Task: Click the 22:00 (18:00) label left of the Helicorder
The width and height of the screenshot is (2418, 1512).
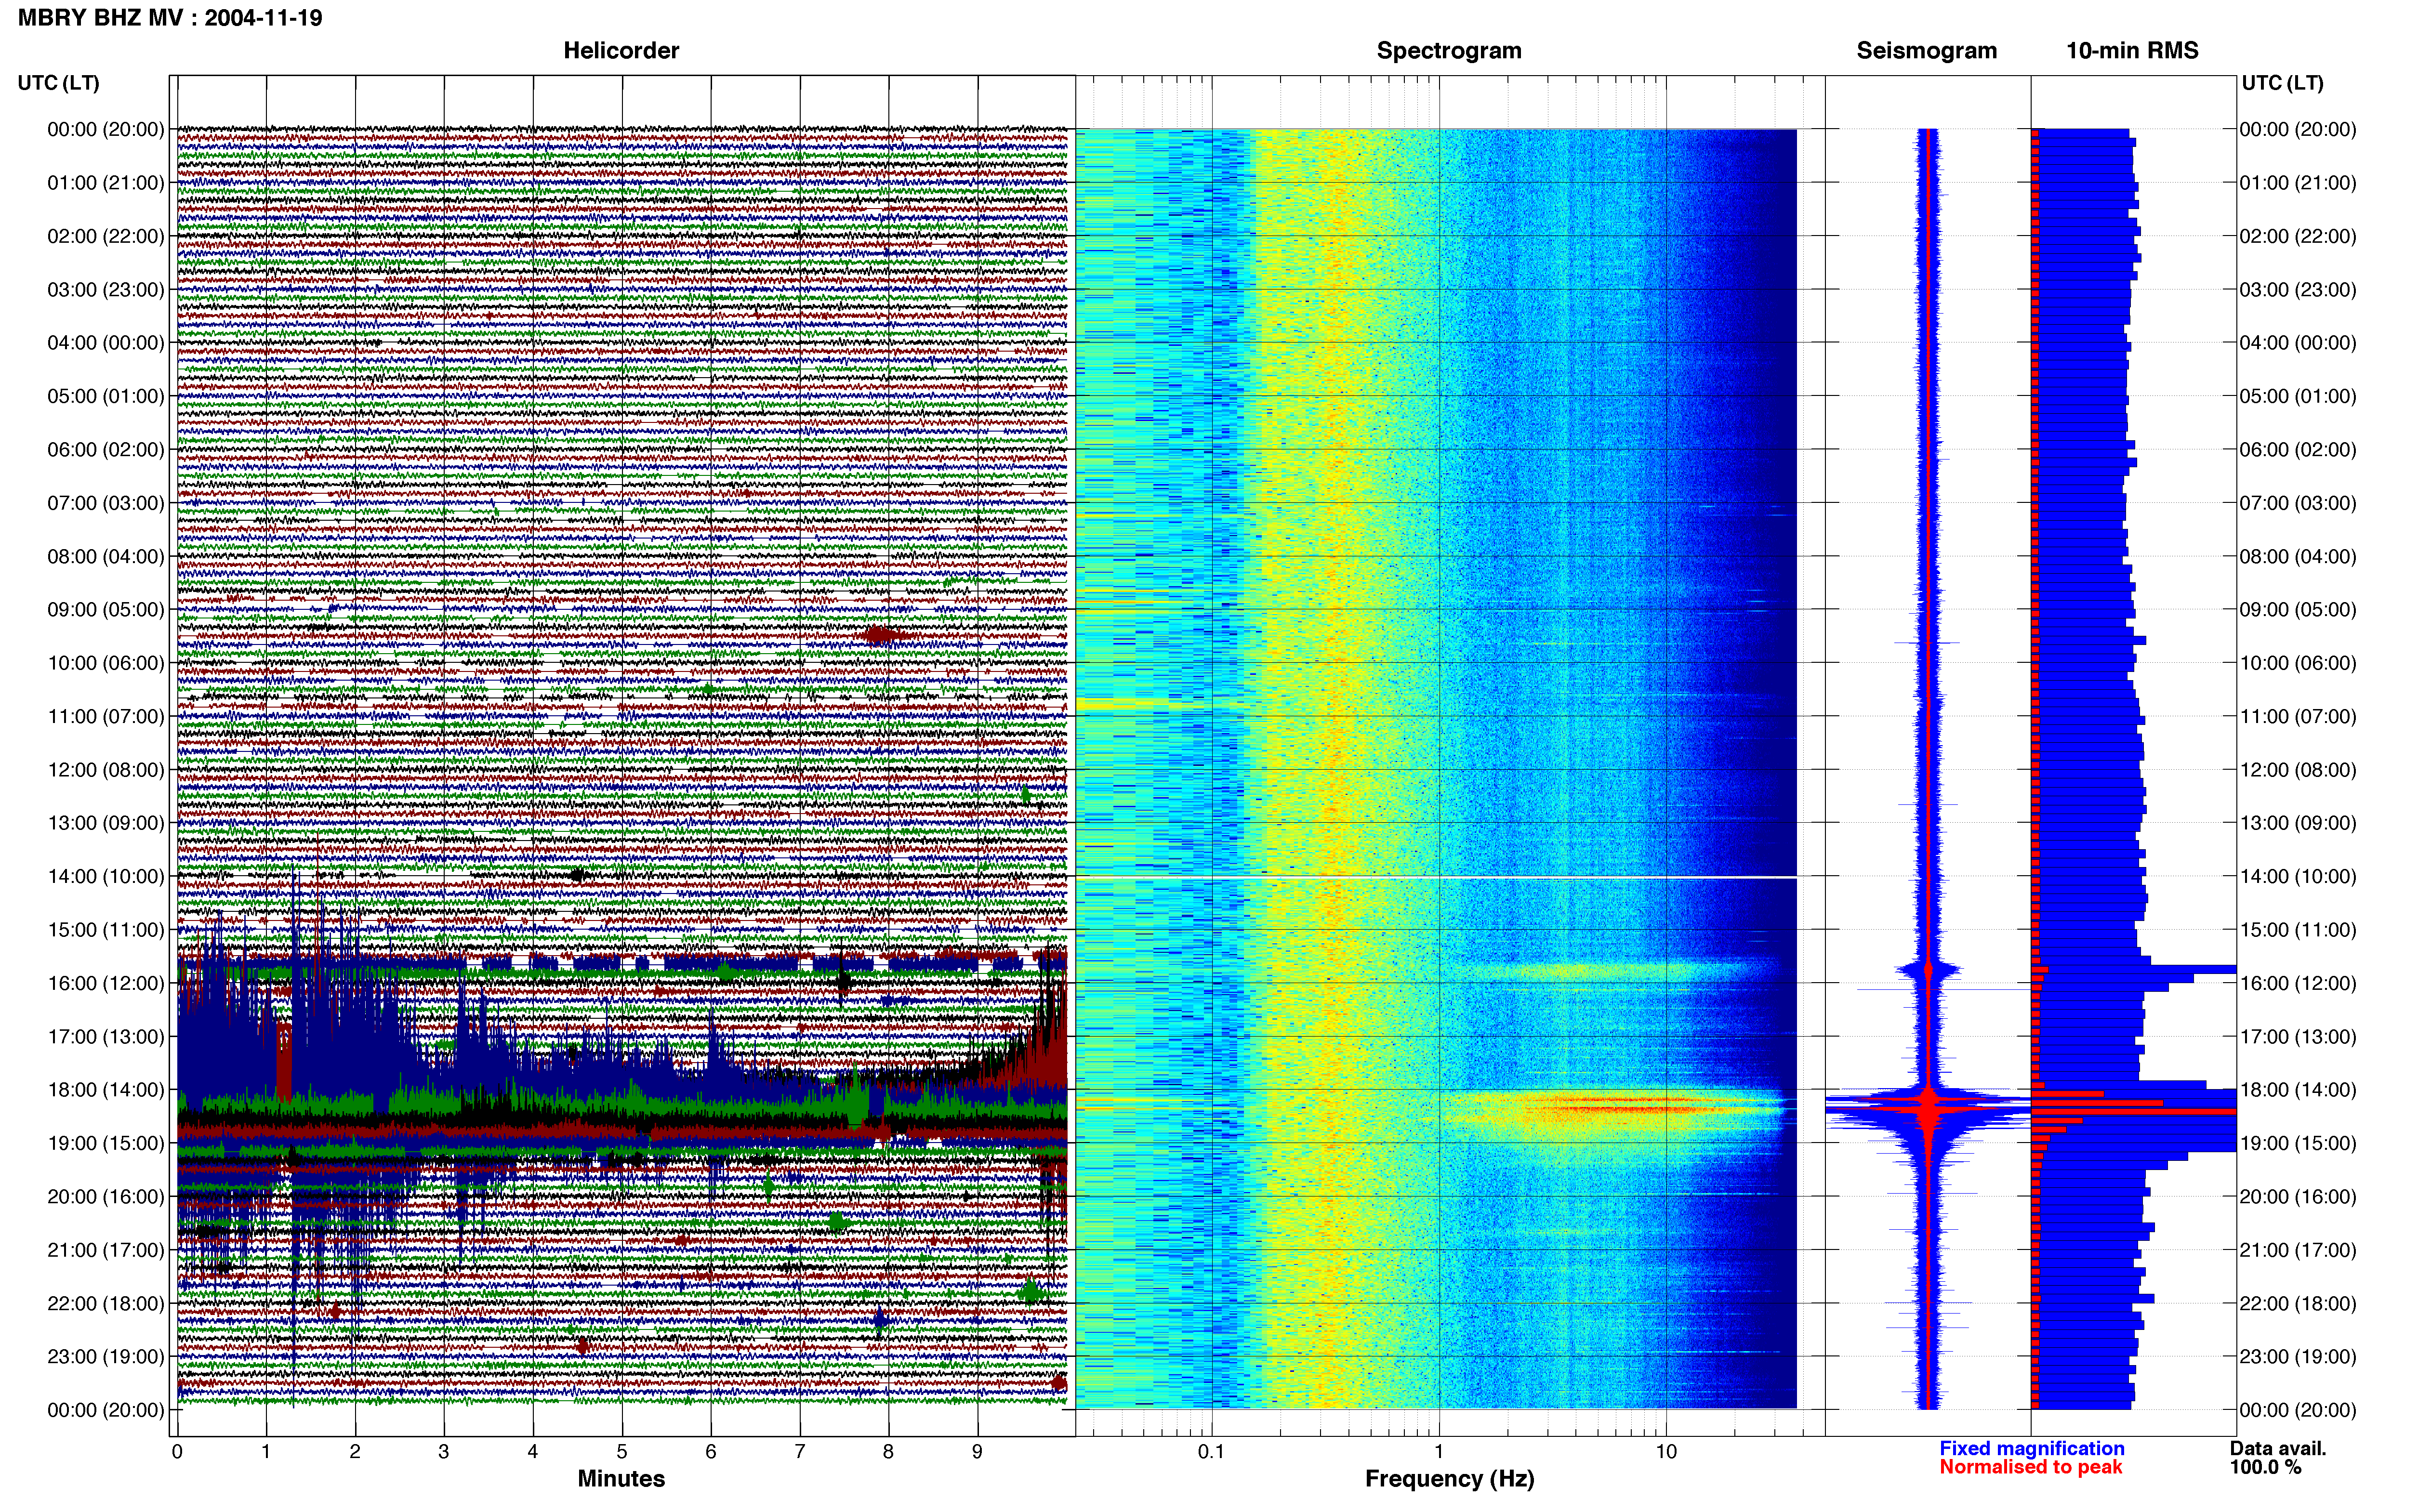Action: (x=105, y=1303)
